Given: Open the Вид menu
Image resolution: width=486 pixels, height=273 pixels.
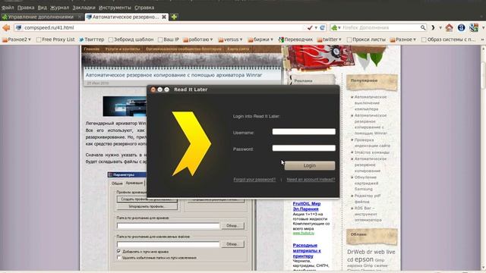Looking at the screenshot, I should pos(43,8).
